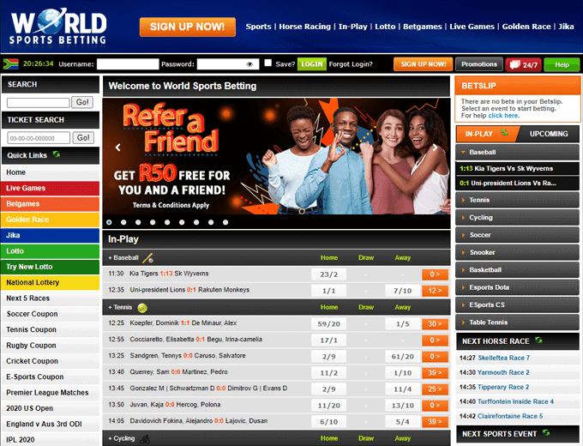Click the cycling bicycle sport icon

(x=145, y=439)
